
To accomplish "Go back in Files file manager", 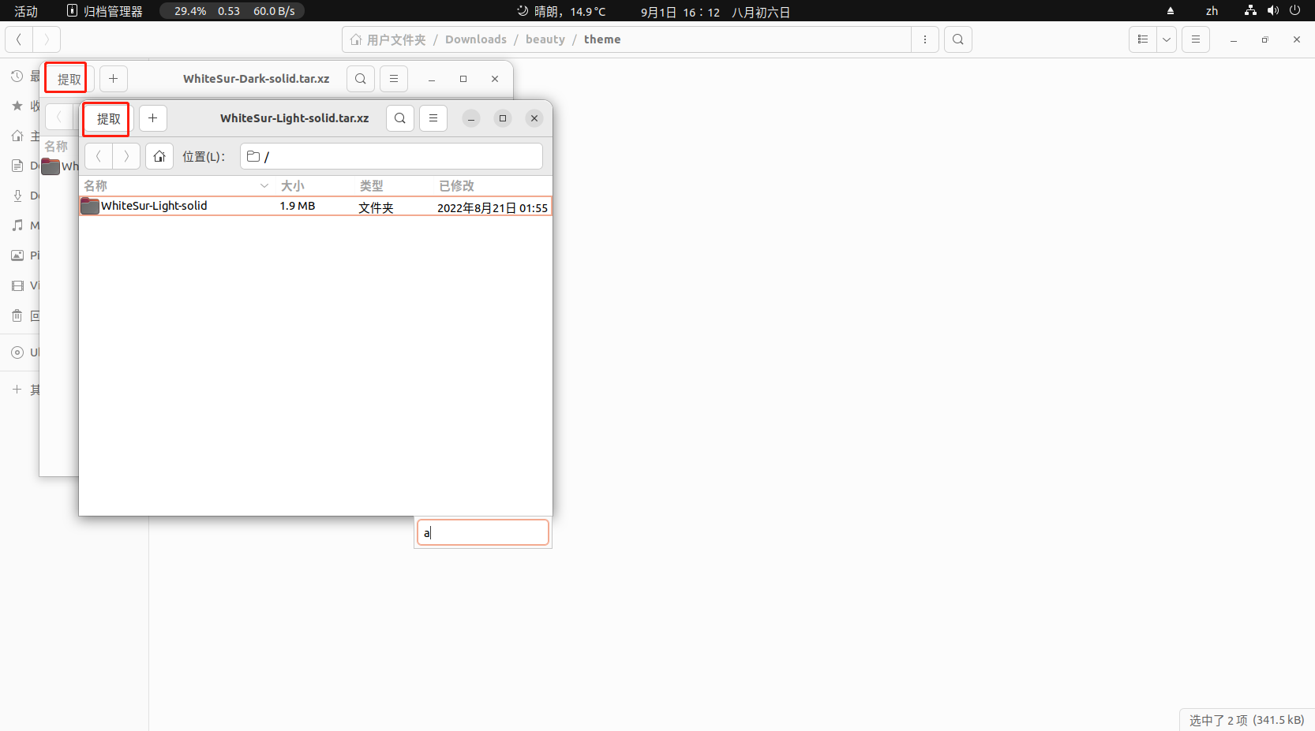I will 19,39.
